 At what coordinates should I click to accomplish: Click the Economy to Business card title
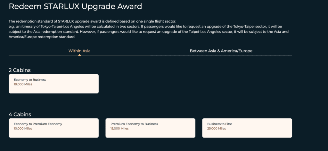tap(30, 80)
